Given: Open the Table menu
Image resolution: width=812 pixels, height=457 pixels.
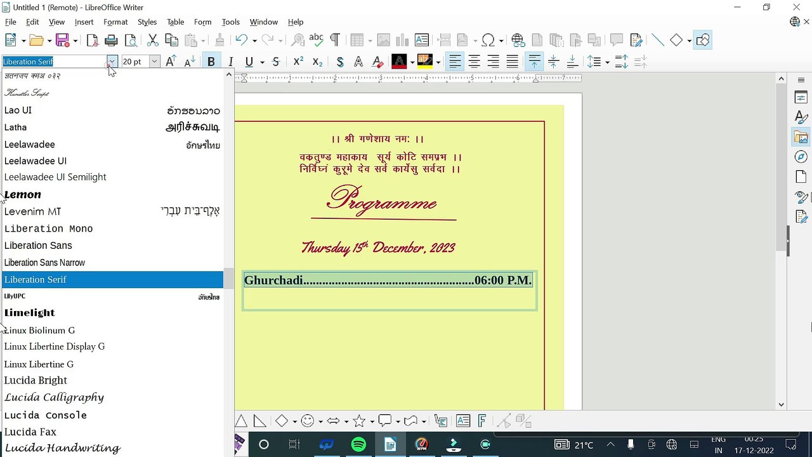Looking at the screenshot, I should pyautogui.click(x=176, y=22).
